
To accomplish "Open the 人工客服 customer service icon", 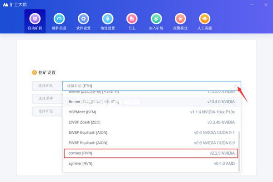I will coord(205,19).
